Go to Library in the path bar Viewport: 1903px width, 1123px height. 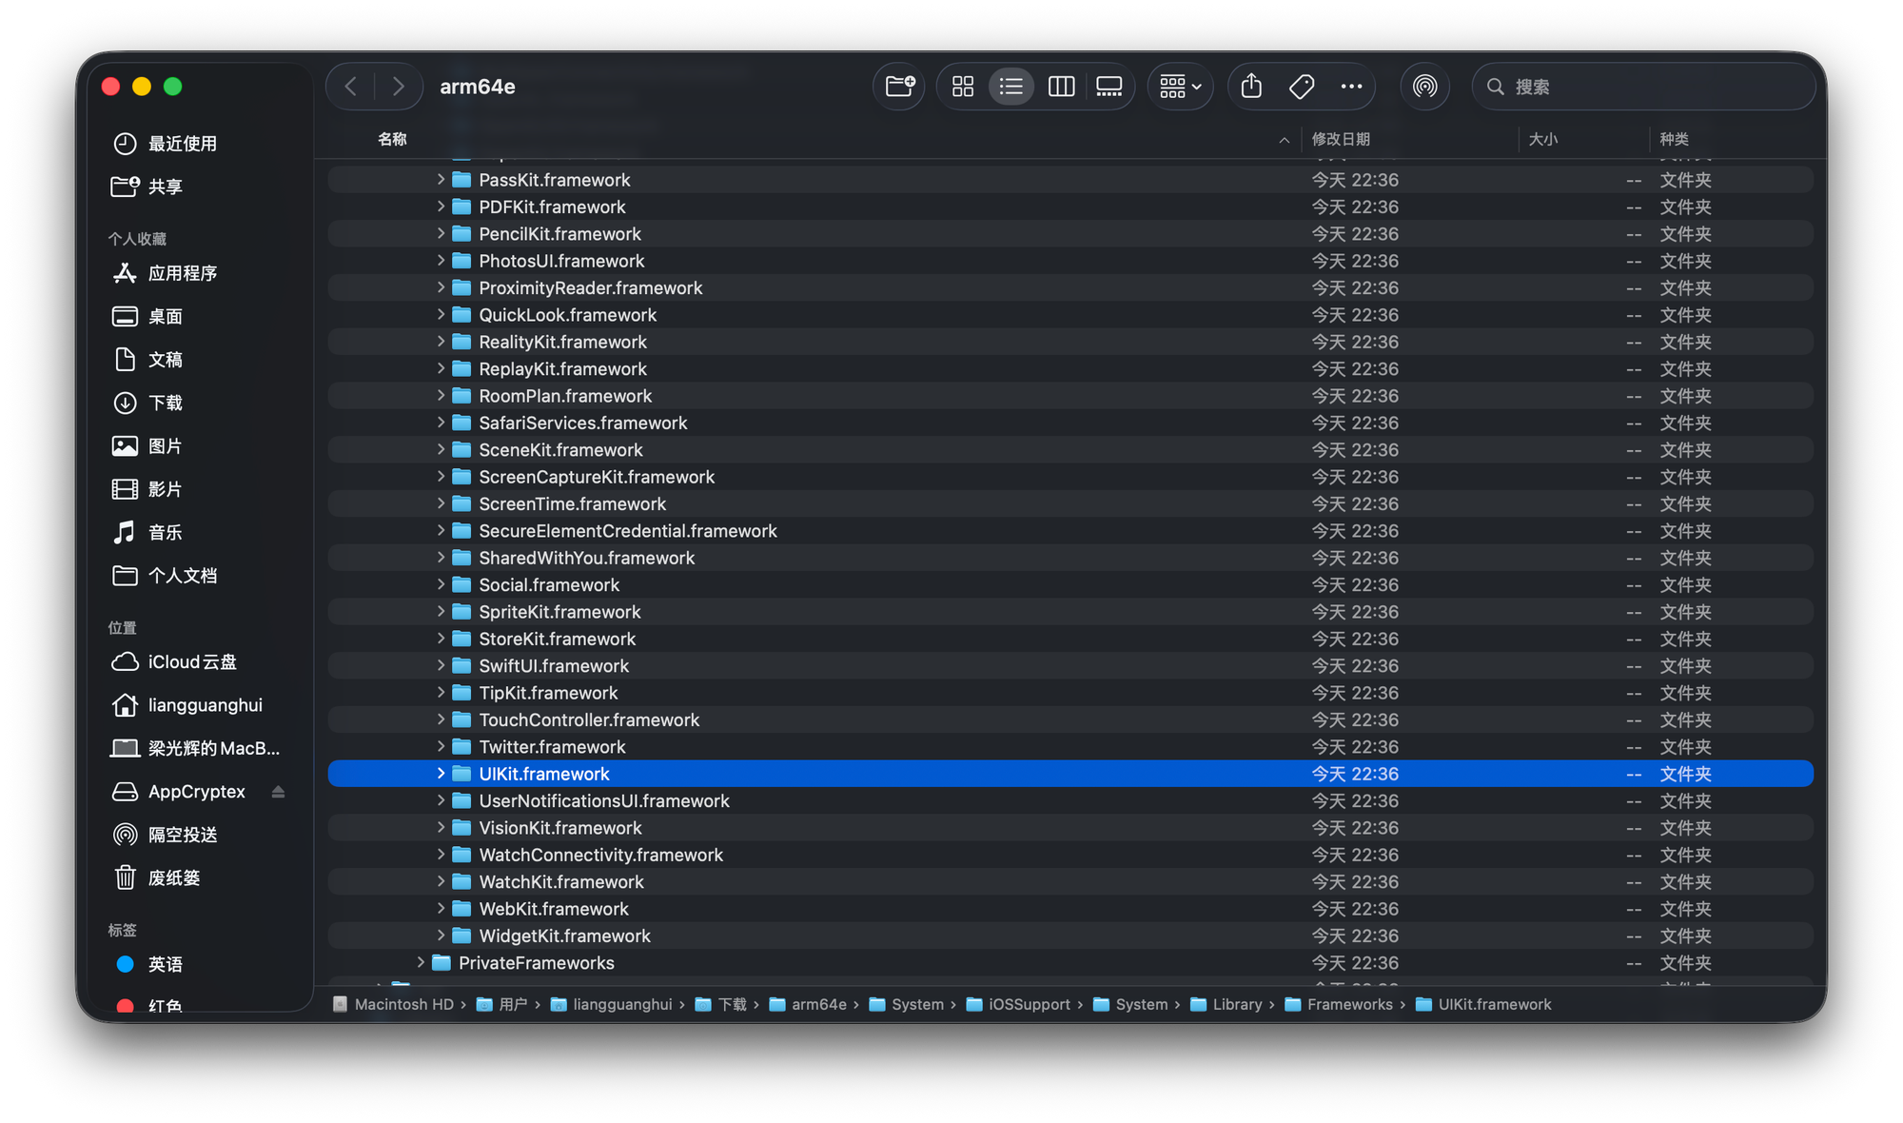coord(1226,1004)
